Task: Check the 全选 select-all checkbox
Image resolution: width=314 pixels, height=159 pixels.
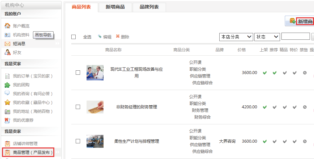Action: 73,37
